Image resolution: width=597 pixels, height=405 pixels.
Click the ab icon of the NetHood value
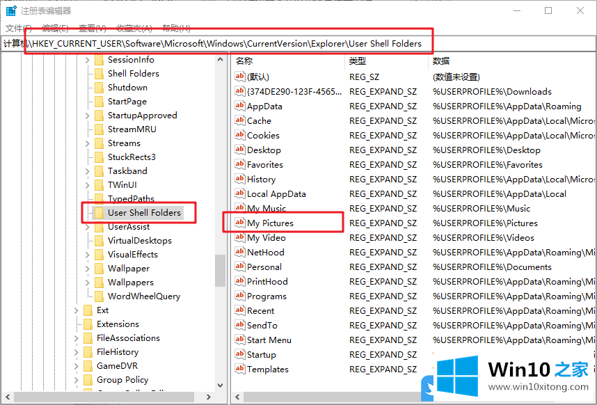[239, 252]
